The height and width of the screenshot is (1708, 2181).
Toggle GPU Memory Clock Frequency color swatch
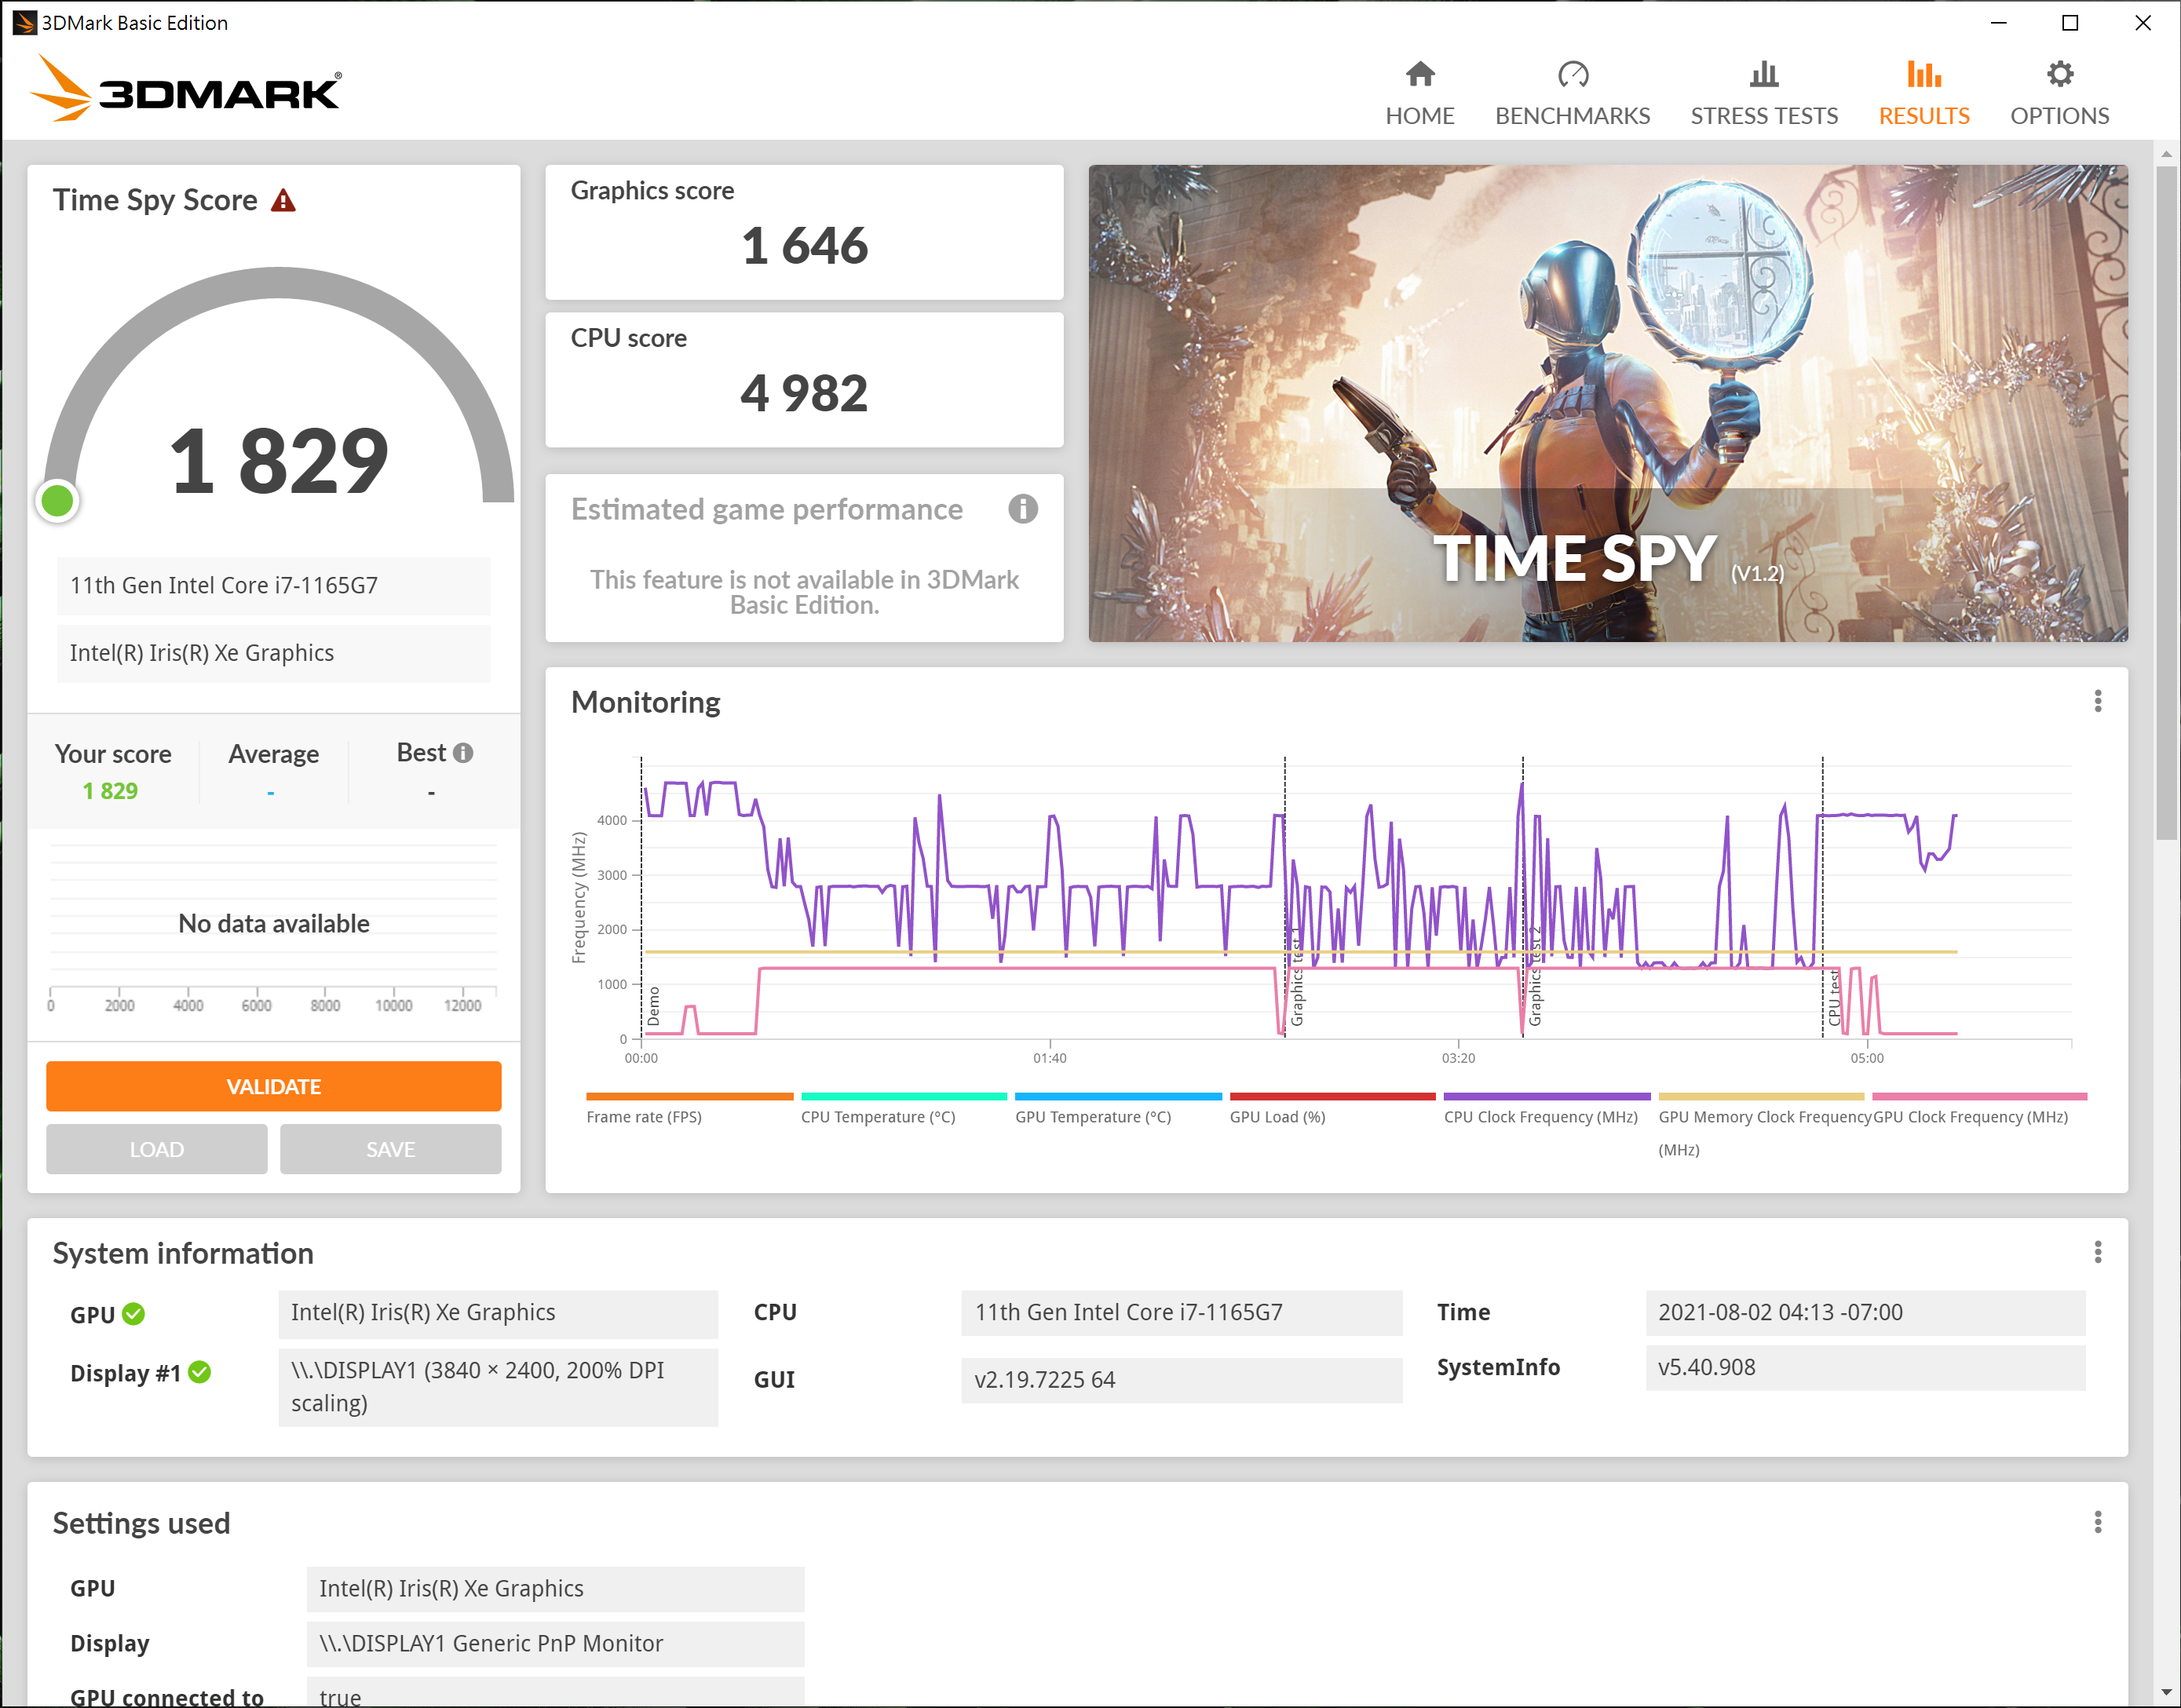click(x=1761, y=1097)
